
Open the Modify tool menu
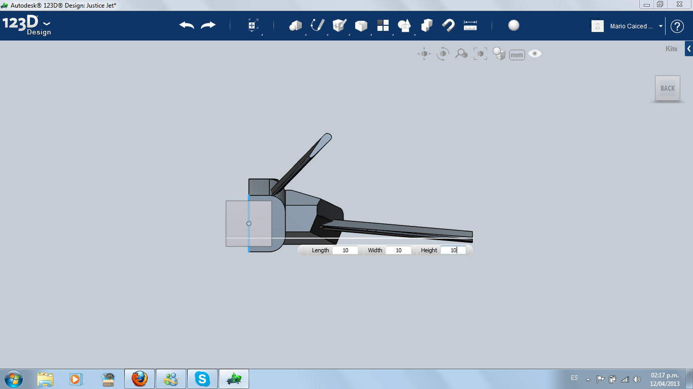pyautogui.click(x=361, y=26)
